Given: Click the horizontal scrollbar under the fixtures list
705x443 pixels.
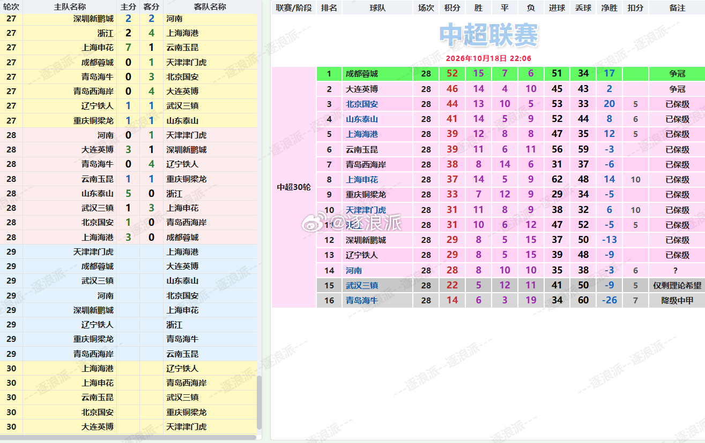Looking at the screenshot, I should (129, 438).
